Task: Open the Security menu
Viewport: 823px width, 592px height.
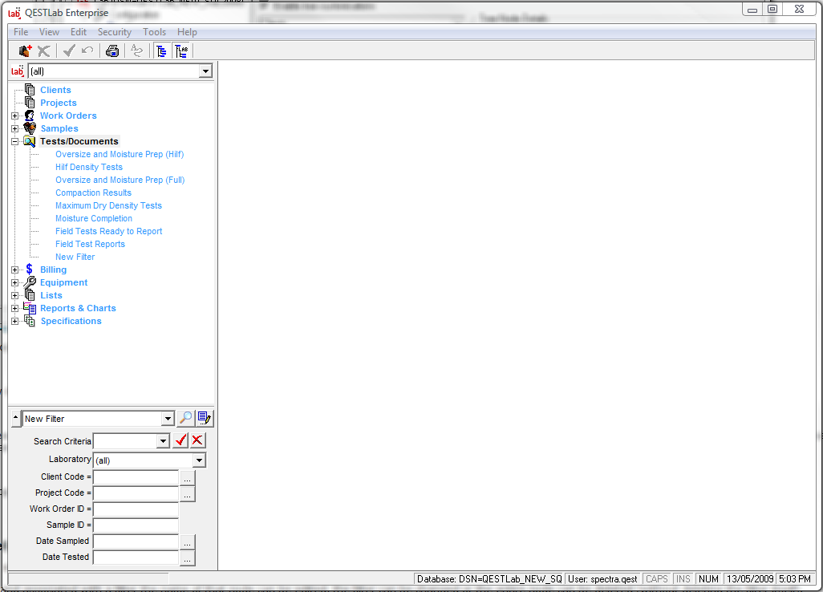Action: click(114, 32)
